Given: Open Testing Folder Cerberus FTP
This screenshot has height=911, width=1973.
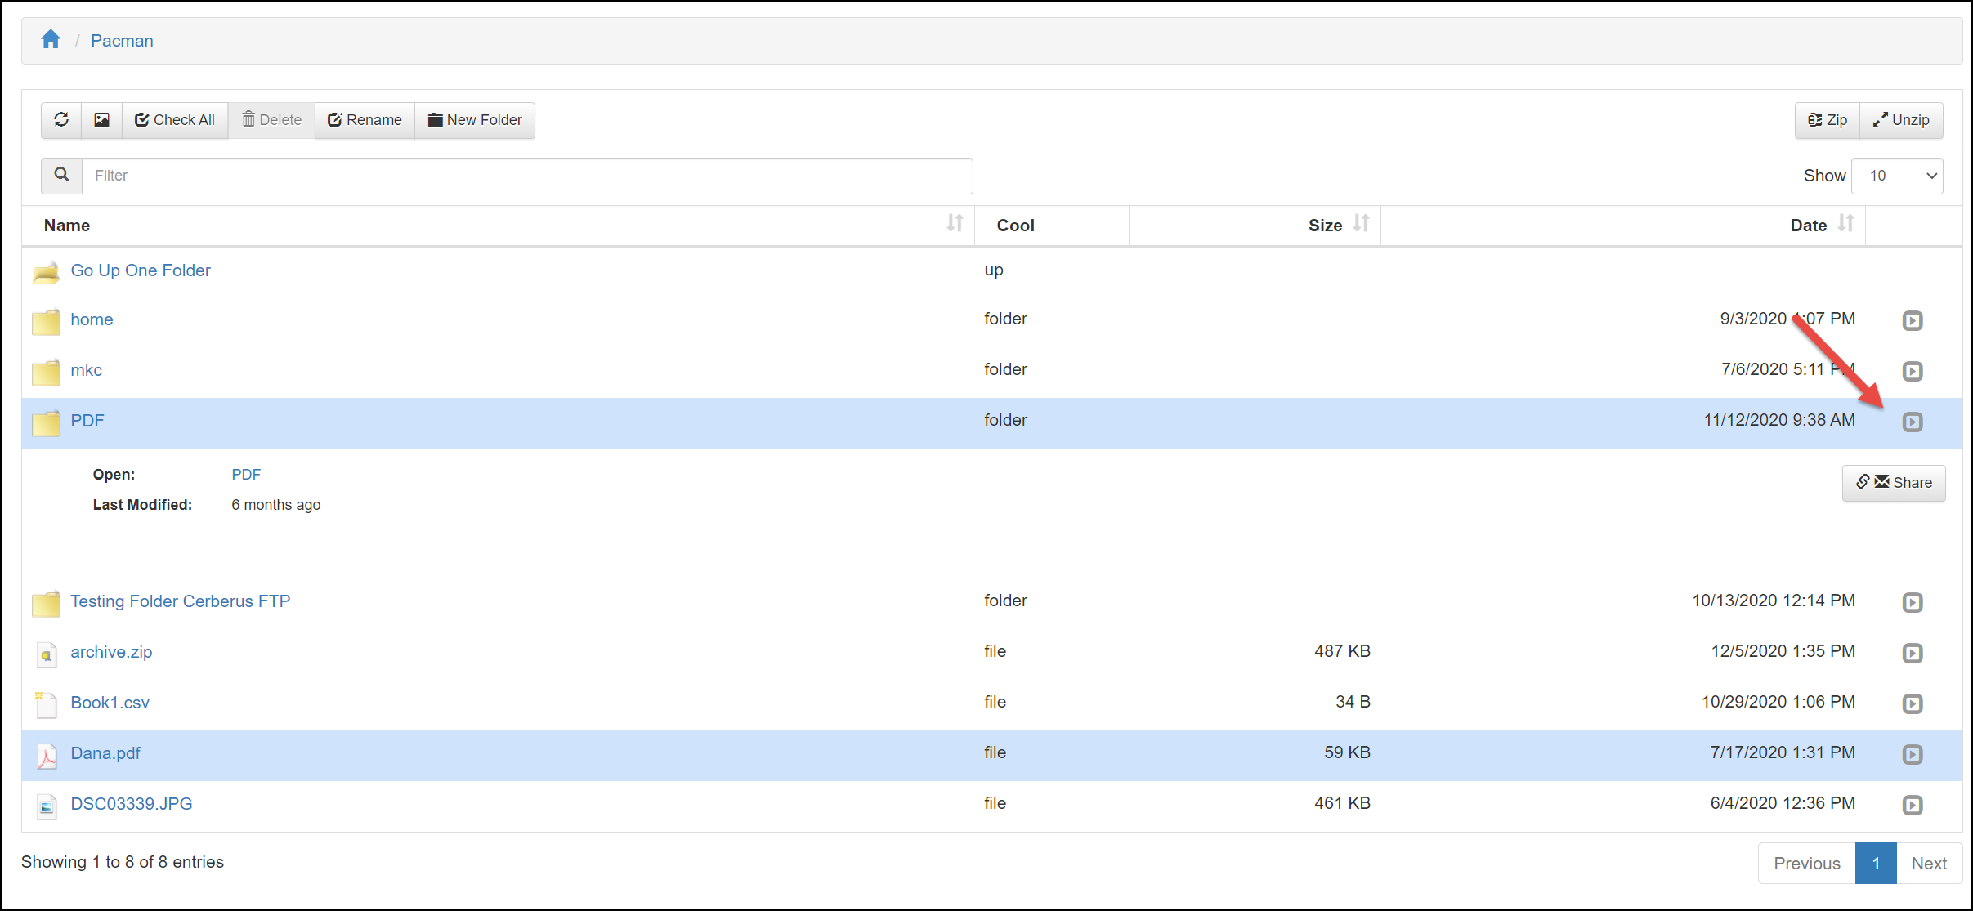Looking at the screenshot, I should pyautogui.click(x=181, y=601).
